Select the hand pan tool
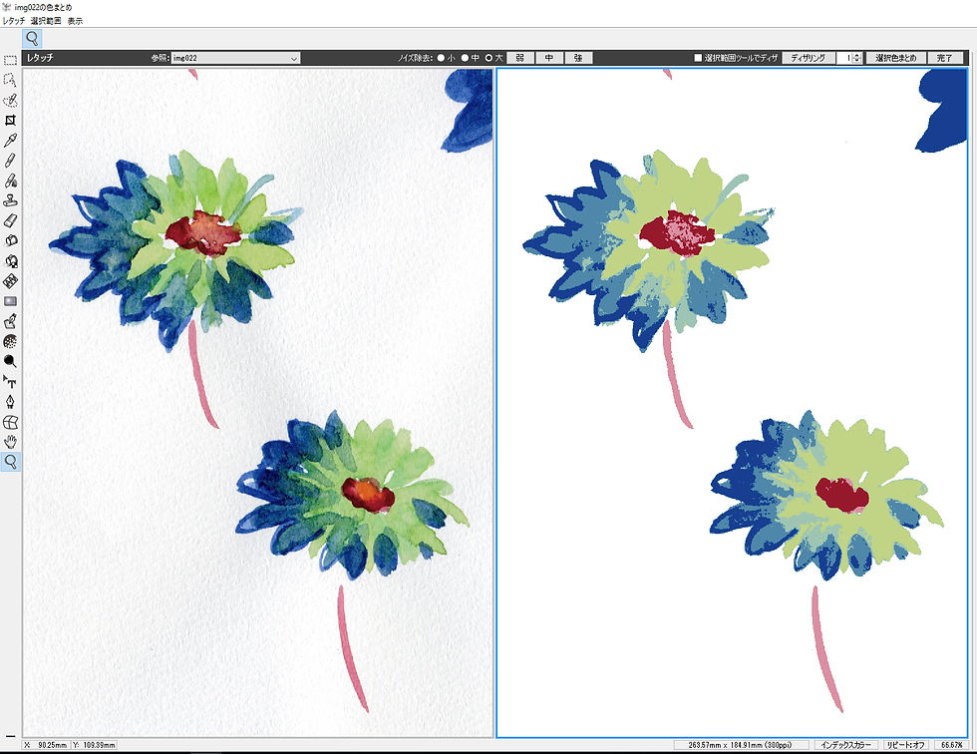The width and height of the screenshot is (977, 754). [x=10, y=442]
